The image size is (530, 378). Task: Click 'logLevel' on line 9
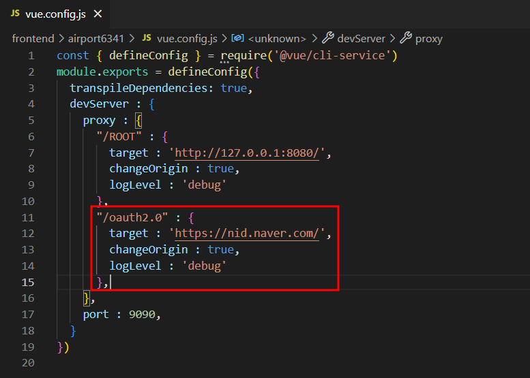(135, 185)
